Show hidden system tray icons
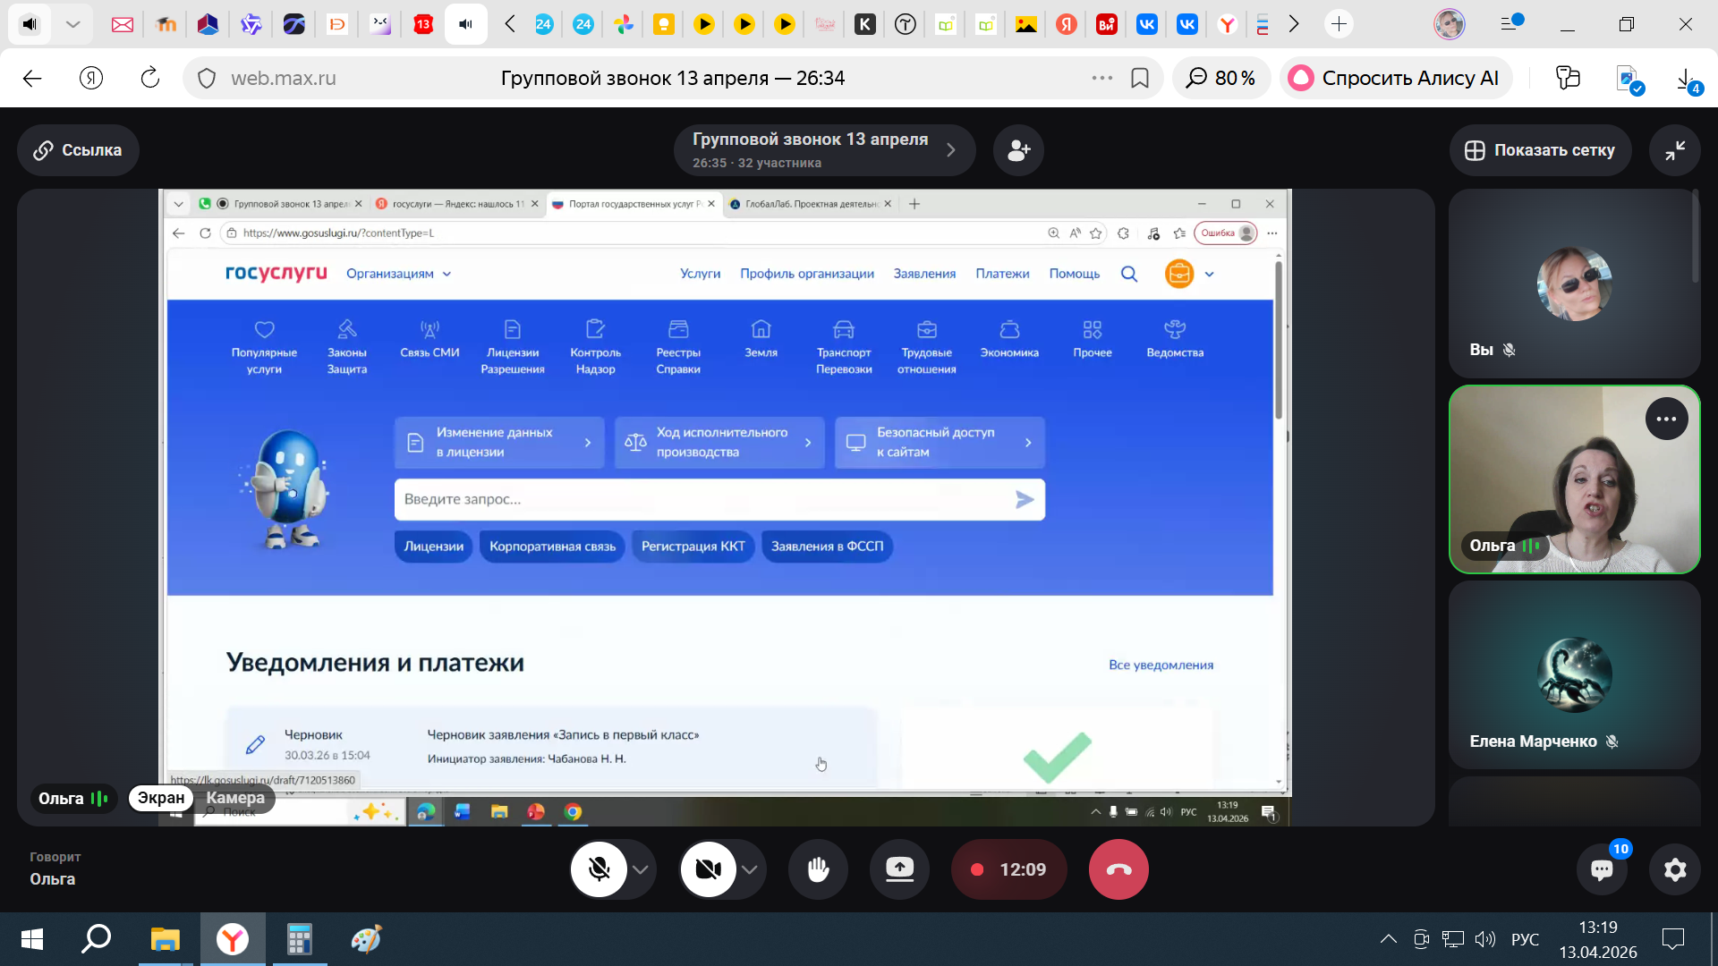 pyautogui.click(x=1388, y=939)
